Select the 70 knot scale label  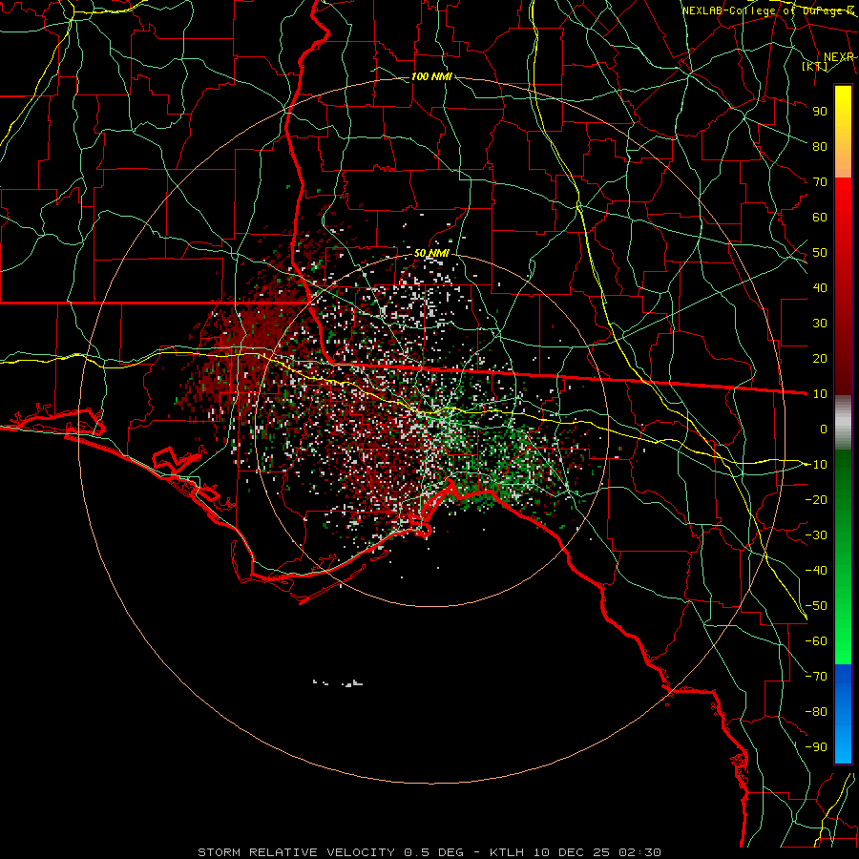[x=820, y=182]
